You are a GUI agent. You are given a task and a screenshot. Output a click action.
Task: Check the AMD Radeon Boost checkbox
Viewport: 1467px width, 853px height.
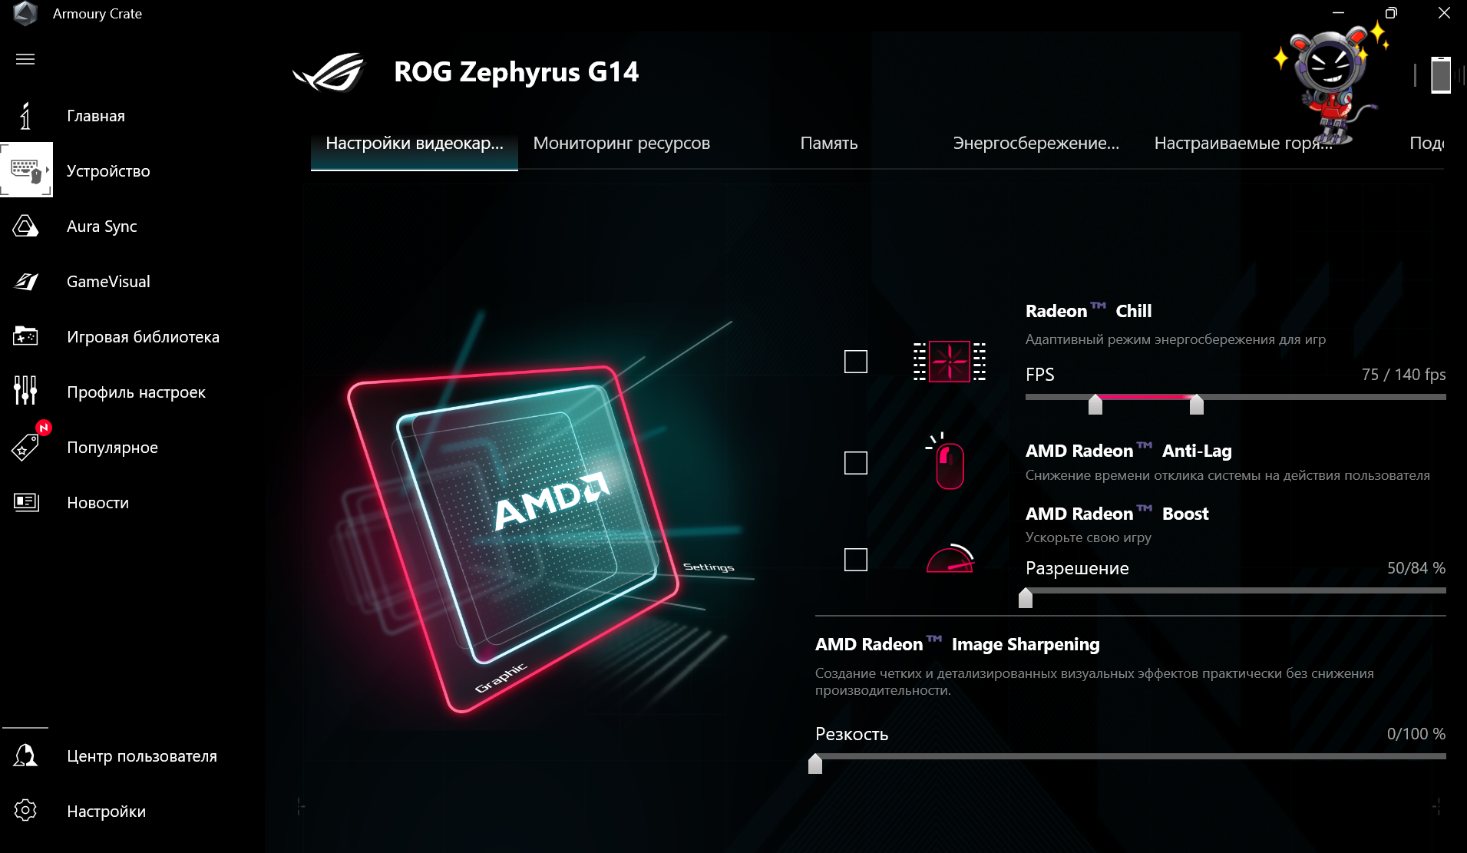coord(856,560)
